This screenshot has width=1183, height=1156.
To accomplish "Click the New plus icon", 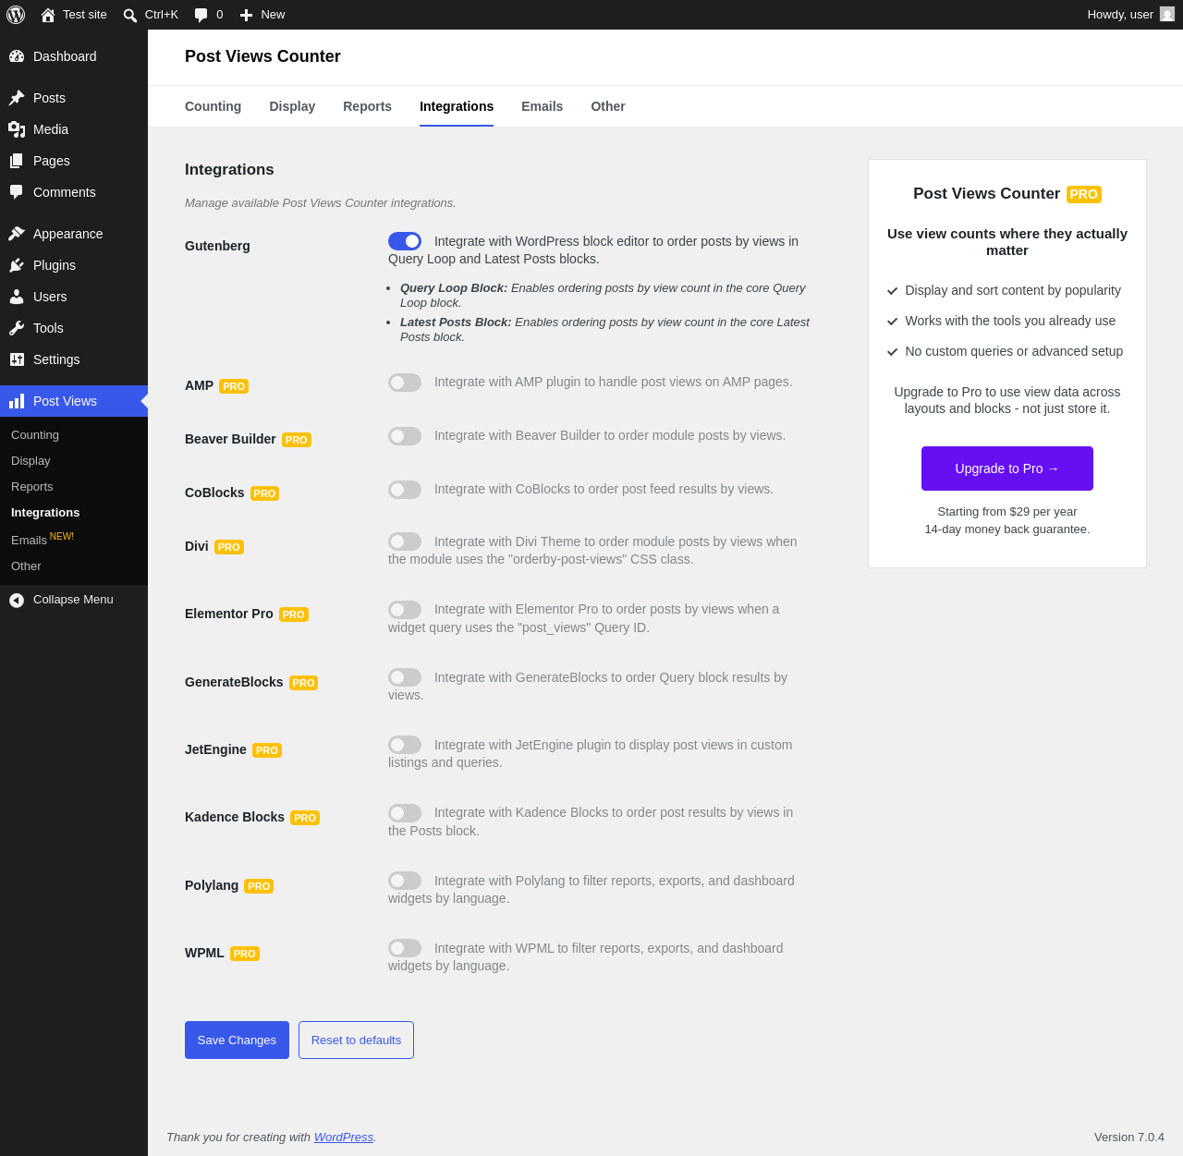I will click(246, 15).
